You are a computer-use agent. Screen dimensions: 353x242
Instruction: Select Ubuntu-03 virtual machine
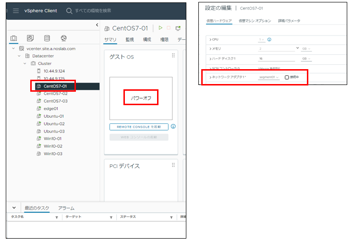54,131
